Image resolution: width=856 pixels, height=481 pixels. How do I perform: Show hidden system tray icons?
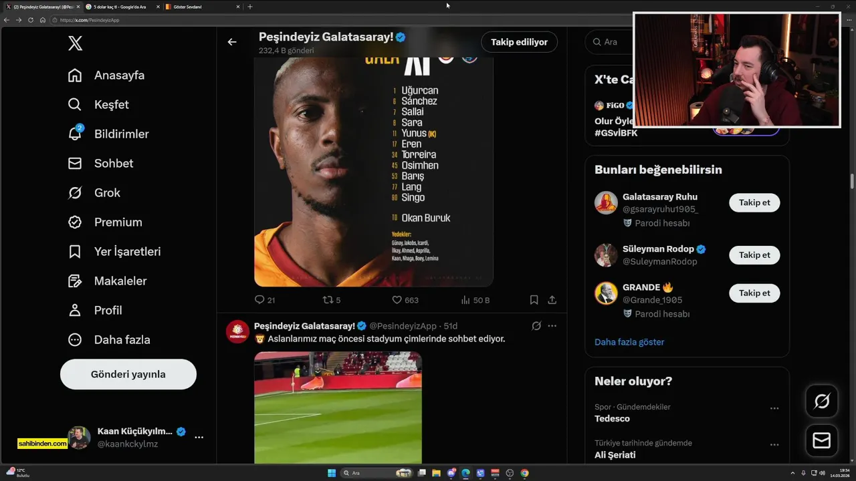[792, 473]
